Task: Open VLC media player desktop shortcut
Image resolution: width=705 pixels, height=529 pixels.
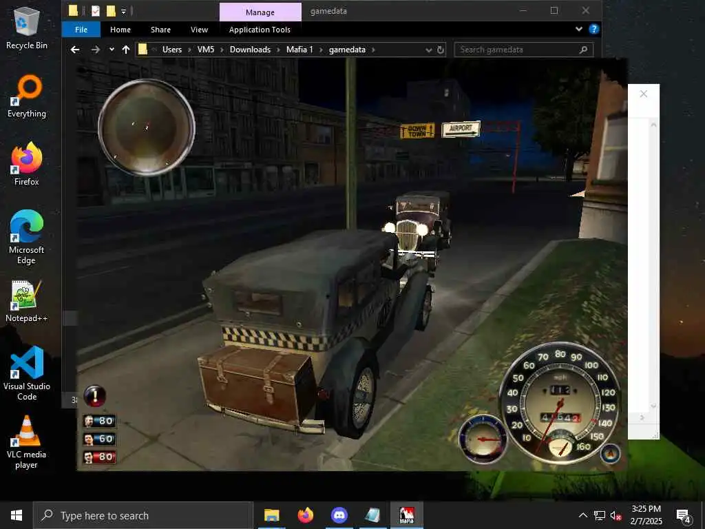Action: 27,443
